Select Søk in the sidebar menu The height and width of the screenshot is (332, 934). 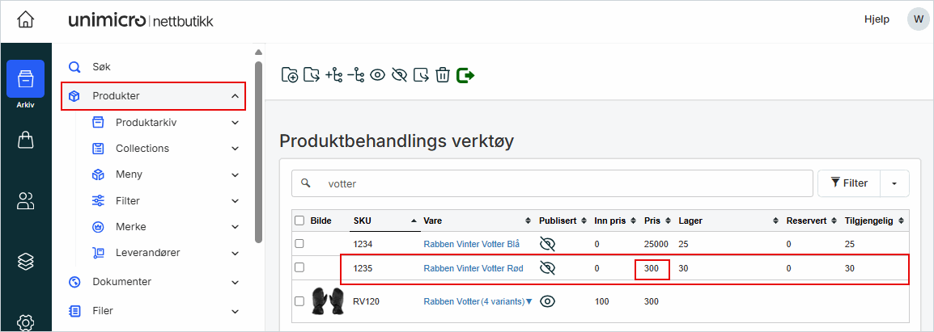[x=102, y=67]
